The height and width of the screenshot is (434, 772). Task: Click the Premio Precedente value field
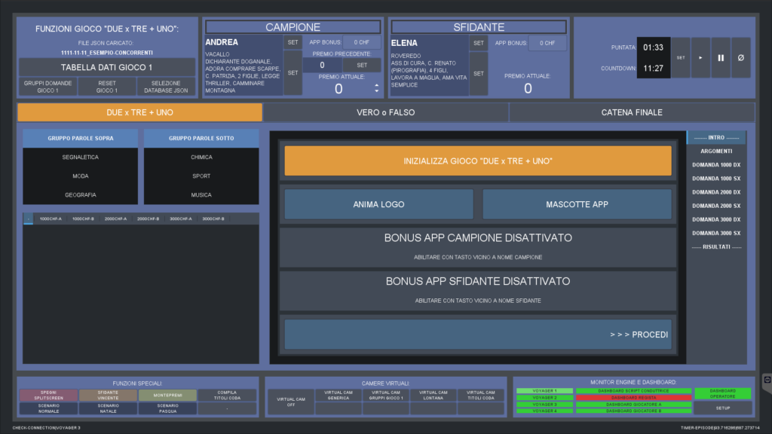[323, 66]
